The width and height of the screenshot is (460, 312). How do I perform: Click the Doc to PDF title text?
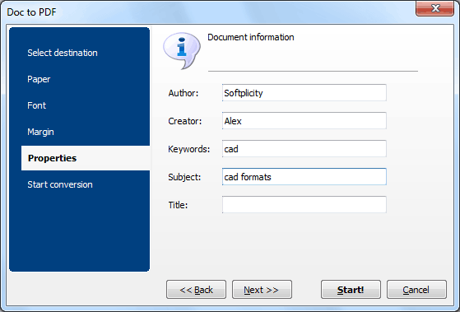tap(31, 12)
